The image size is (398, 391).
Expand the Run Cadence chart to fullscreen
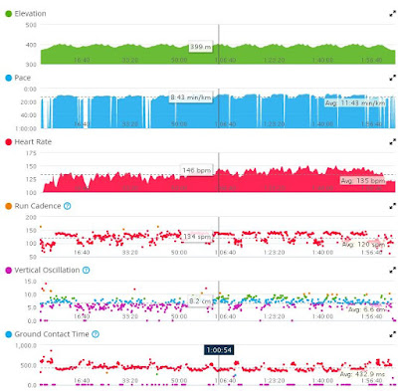pyautogui.click(x=392, y=206)
